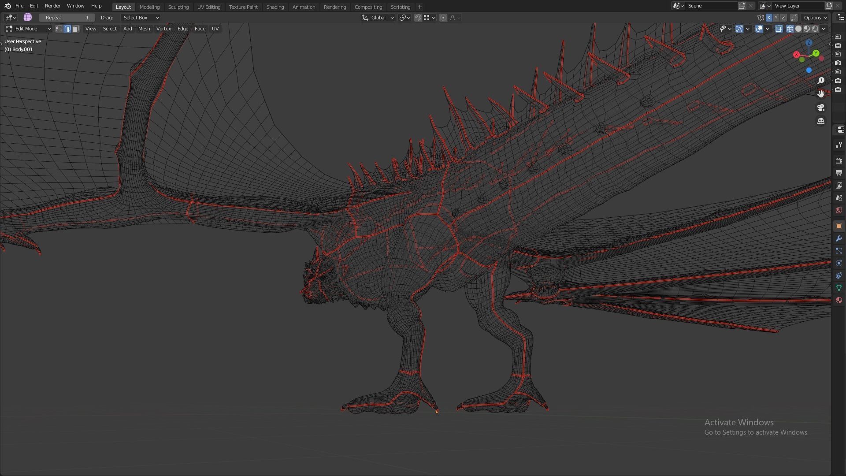Open the Render properties tab
This screenshot has width=846, height=476.
[839, 161]
